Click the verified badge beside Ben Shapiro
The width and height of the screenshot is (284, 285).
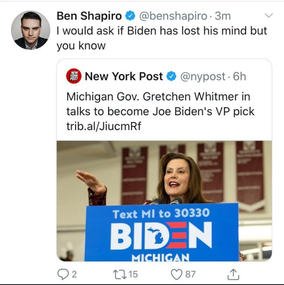(130, 16)
